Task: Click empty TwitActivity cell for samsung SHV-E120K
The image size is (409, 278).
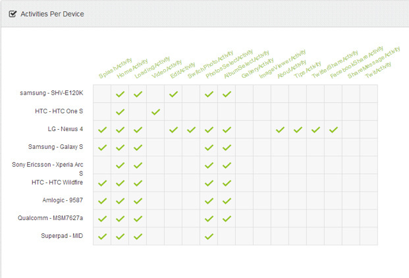Action: [369, 94]
